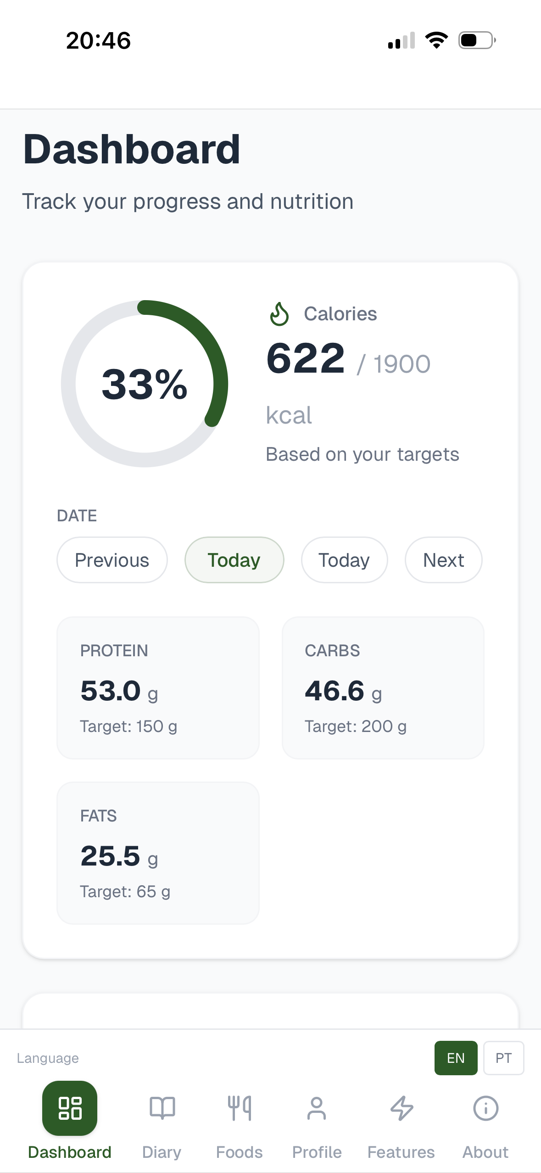Open the Foods cutlery icon
This screenshot has width=541, height=1173.
click(240, 1107)
